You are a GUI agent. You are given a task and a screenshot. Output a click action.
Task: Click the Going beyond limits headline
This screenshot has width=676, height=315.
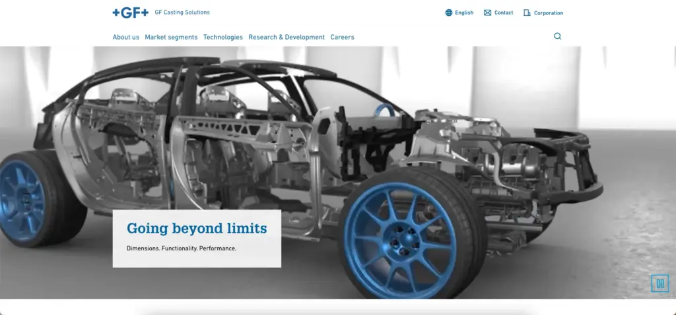197,229
